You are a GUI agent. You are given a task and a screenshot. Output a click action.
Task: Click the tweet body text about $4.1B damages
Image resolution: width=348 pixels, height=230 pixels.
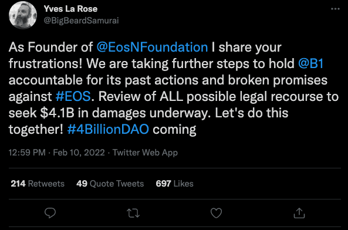174,88
